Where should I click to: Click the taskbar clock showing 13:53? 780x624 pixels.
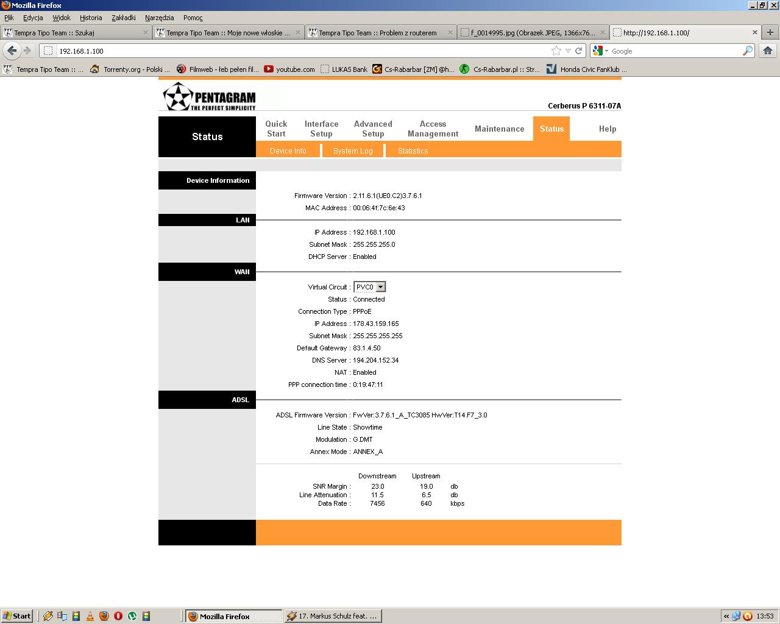point(765,616)
